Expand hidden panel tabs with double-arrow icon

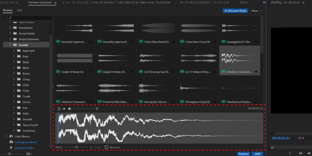point(264,3)
